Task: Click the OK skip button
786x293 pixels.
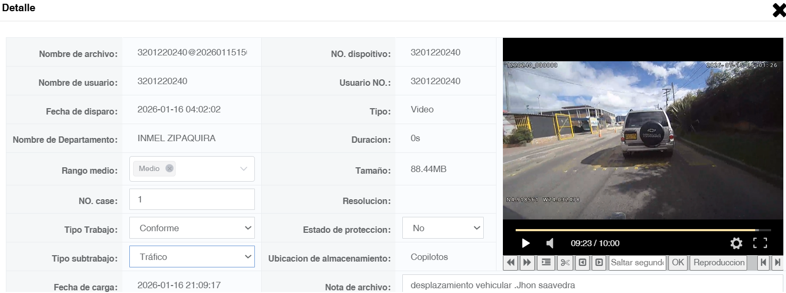Action: 677,262
